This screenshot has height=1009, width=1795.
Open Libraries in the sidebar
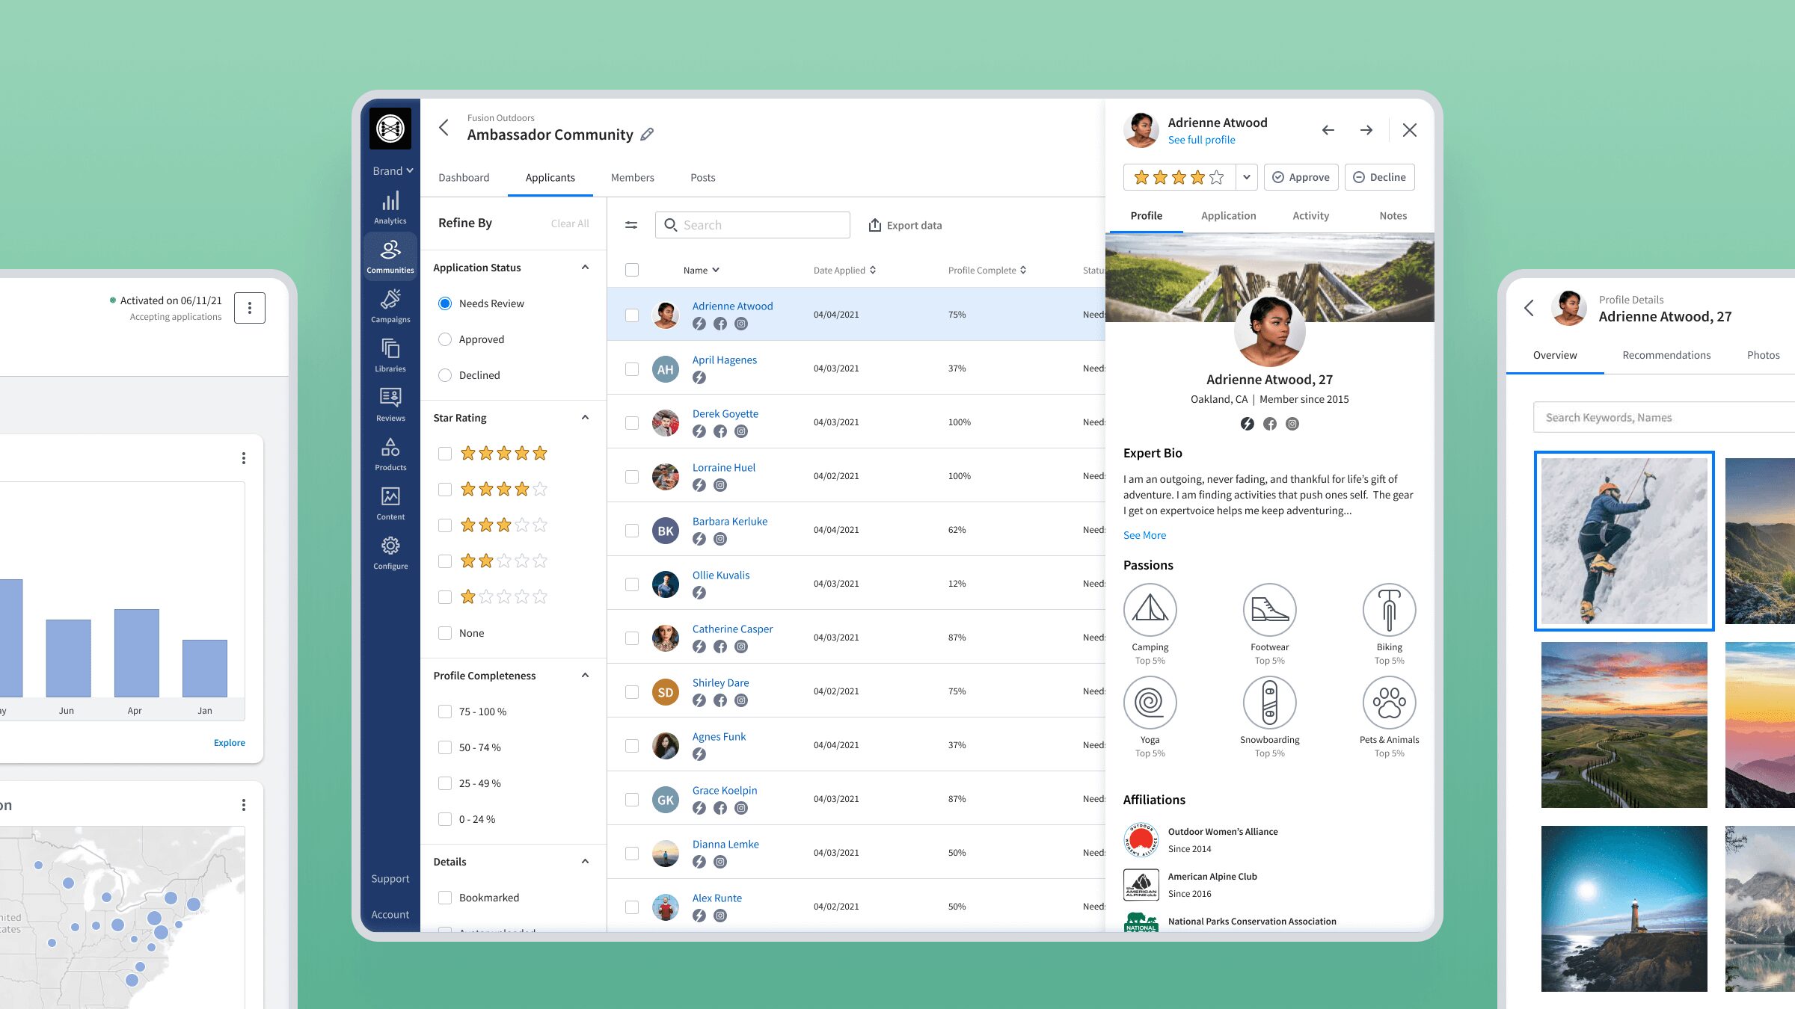click(390, 356)
